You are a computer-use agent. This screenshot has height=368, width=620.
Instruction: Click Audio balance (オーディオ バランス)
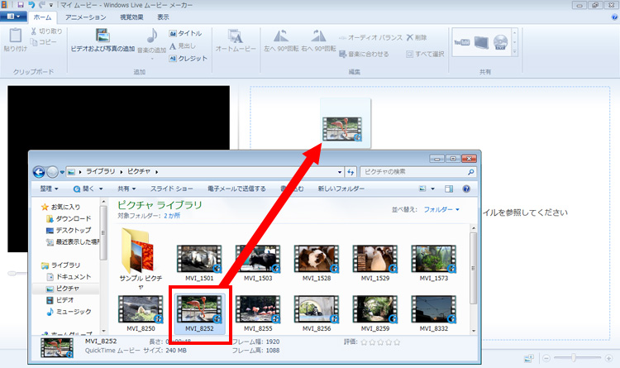[x=370, y=37]
